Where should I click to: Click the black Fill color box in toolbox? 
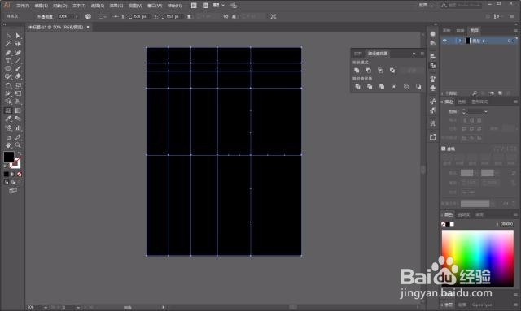coord(9,158)
